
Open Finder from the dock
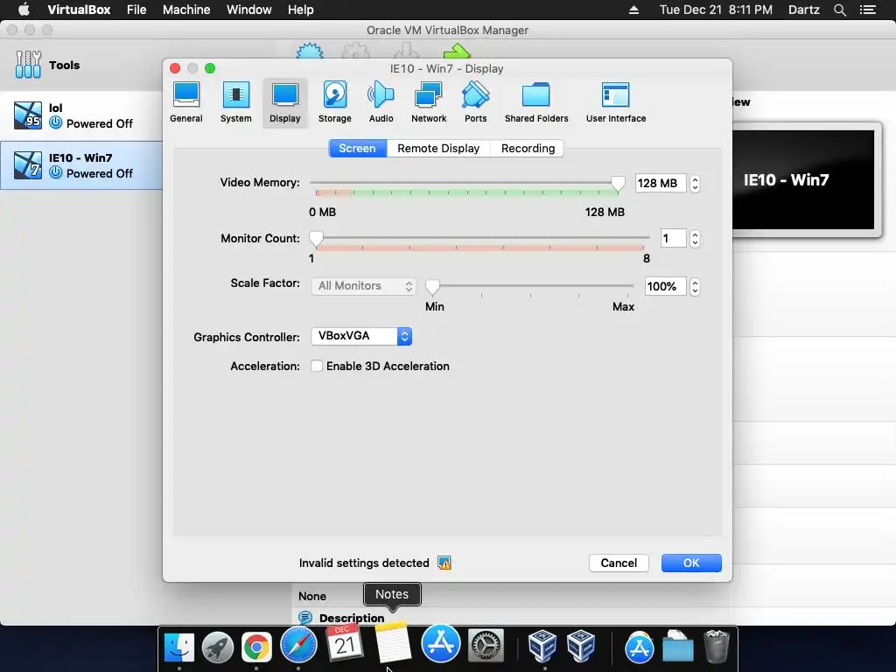point(179,647)
